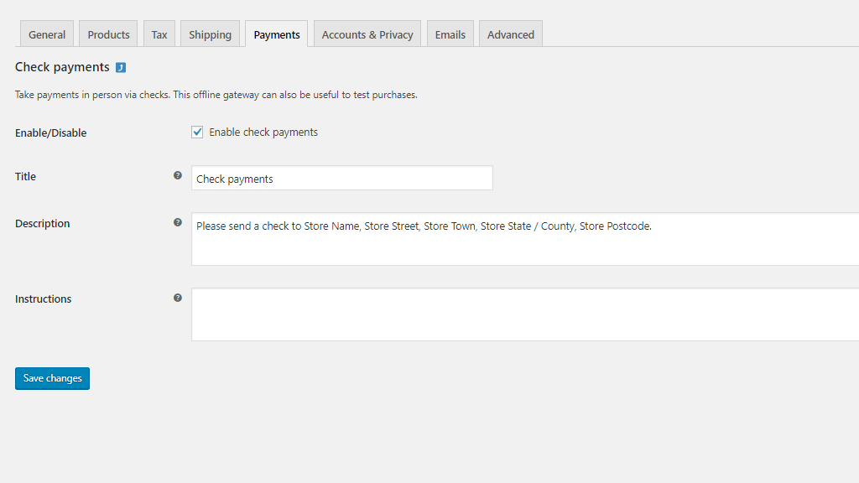Open the Products tab
859x483 pixels.
coord(108,34)
